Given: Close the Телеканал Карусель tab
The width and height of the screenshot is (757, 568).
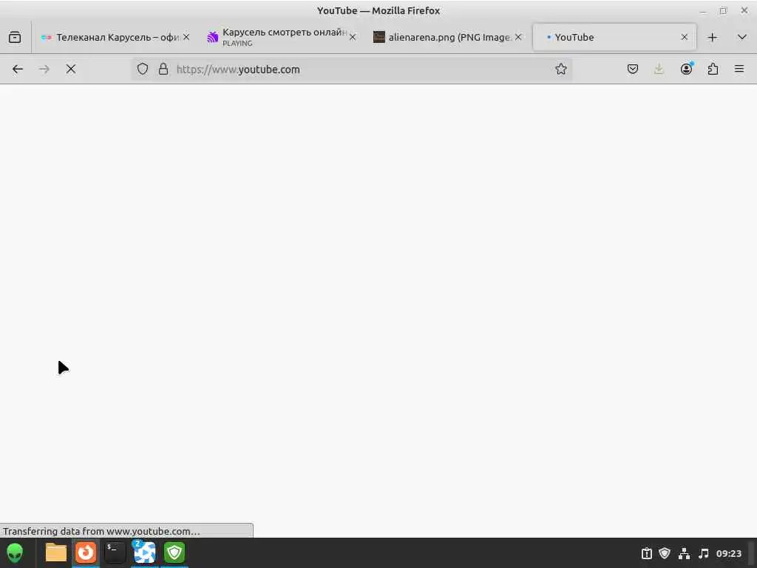Looking at the screenshot, I should pos(186,37).
